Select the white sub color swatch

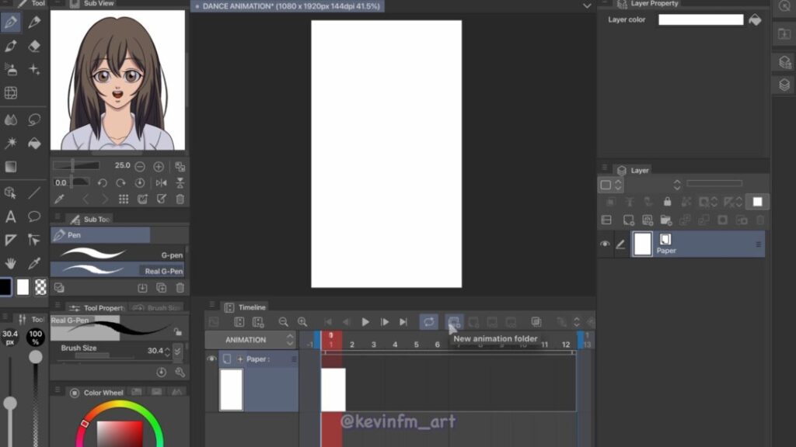tap(23, 287)
